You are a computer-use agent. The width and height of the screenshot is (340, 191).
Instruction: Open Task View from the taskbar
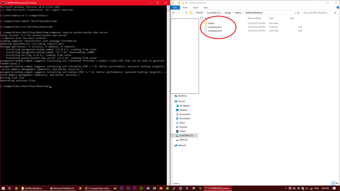tap(10, 188)
